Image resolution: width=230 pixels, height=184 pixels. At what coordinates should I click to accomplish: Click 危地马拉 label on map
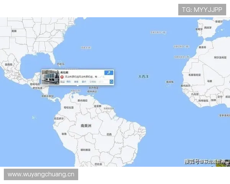point(35,84)
